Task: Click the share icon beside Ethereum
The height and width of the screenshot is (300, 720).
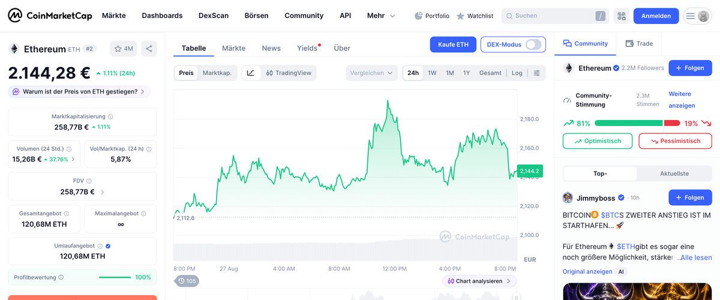Action: tap(149, 49)
